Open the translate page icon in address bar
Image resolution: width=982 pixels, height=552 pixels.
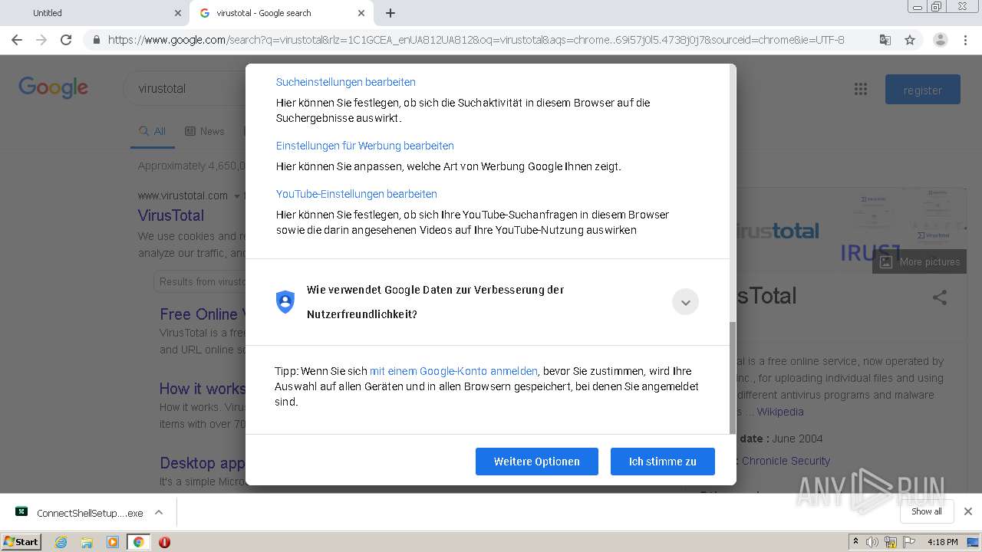(x=885, y=40)
